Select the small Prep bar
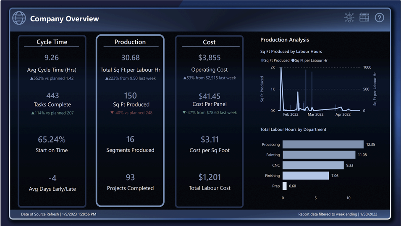Viewport: 401px width, 226px height. point(285,186)
